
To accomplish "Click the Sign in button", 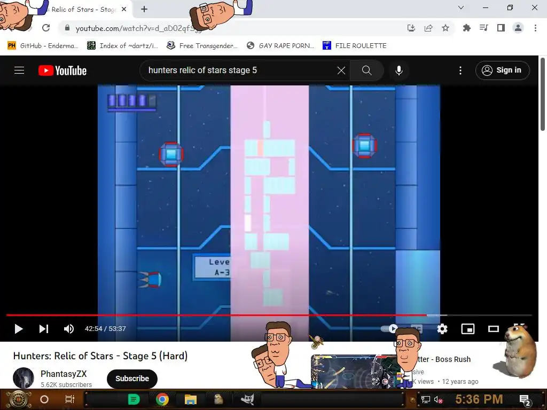I will coord(502,70).
